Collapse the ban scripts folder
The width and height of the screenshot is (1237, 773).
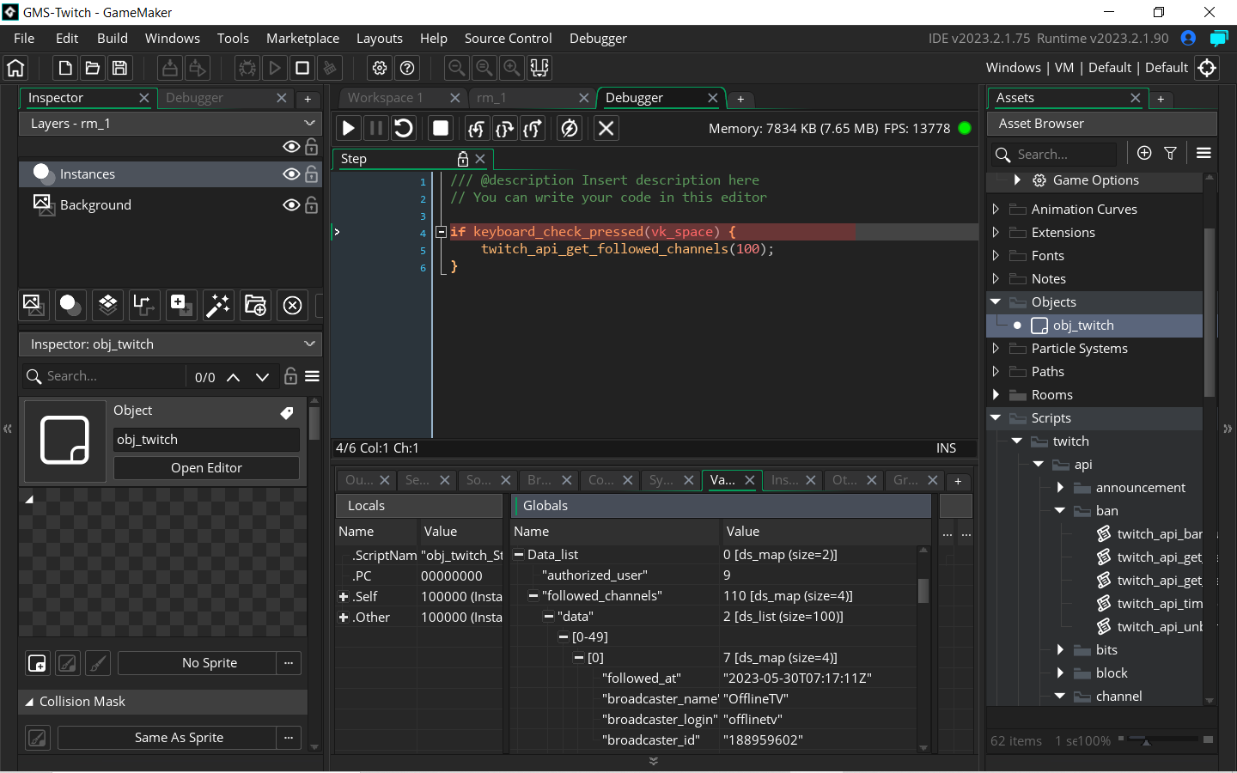(x=1060, y=510)
